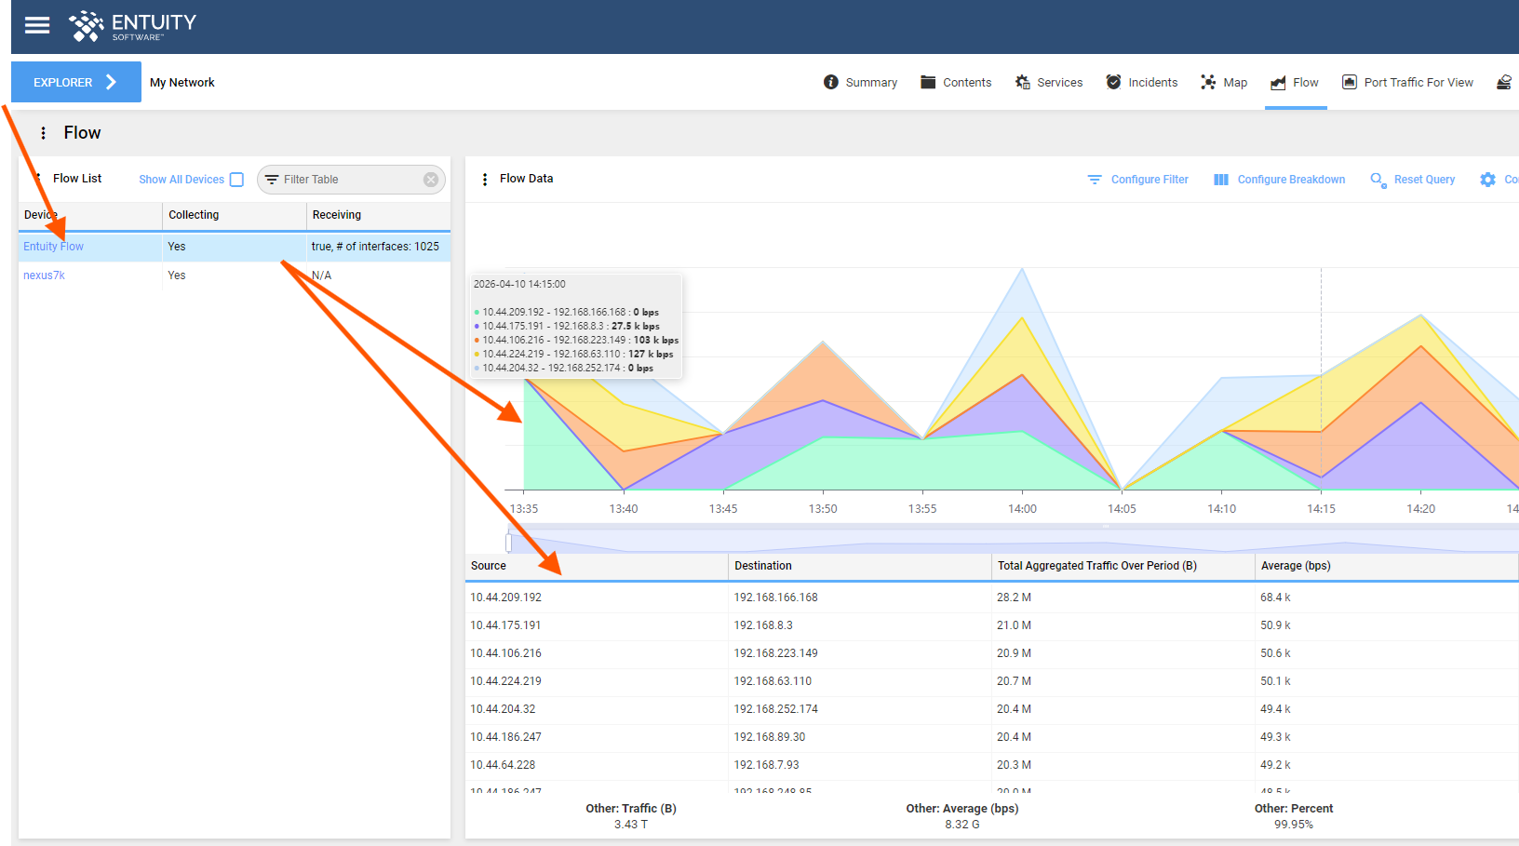Open the Summary tab
The width and height of the screenshot is (1519, 846).
coord(860,83)
